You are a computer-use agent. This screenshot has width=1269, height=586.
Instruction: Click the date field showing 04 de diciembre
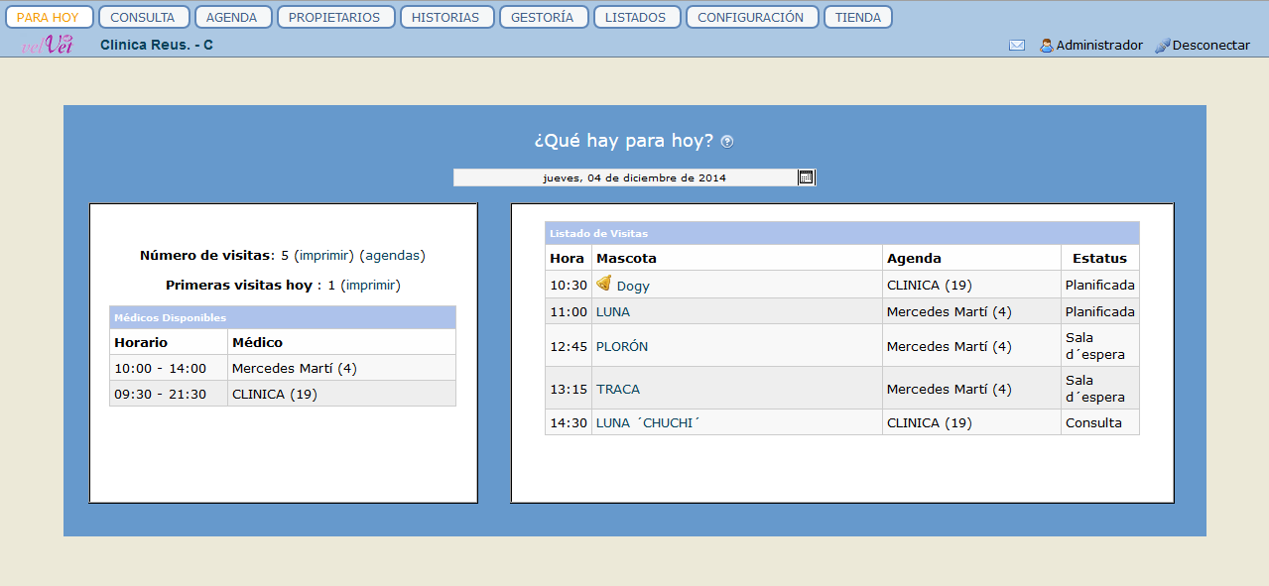(x=633, y=178)
